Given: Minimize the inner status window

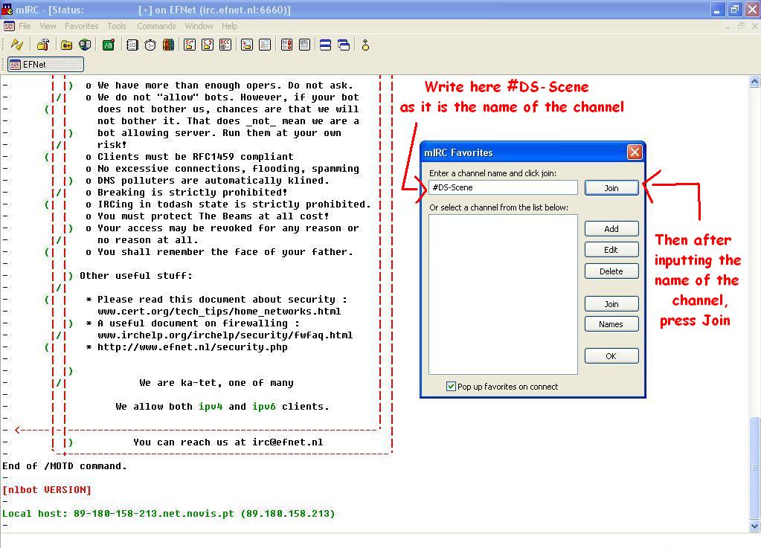Looking at the screenshot, I should coord(728,26).
